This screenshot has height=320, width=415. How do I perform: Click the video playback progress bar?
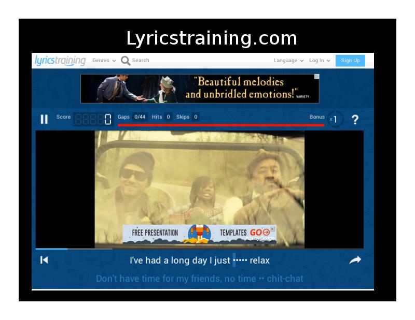pyautogui.click(x=199, y=249)
